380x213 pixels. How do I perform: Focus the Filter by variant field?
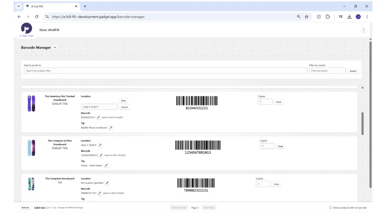(x=327, y=71)
